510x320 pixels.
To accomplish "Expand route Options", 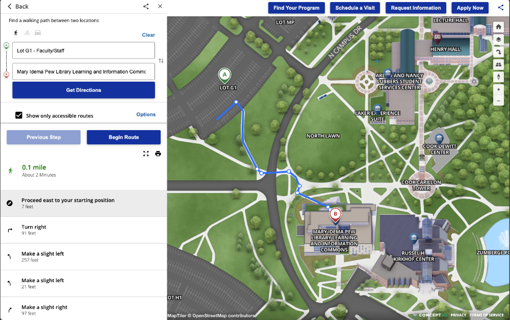I will tap(146, 114).
